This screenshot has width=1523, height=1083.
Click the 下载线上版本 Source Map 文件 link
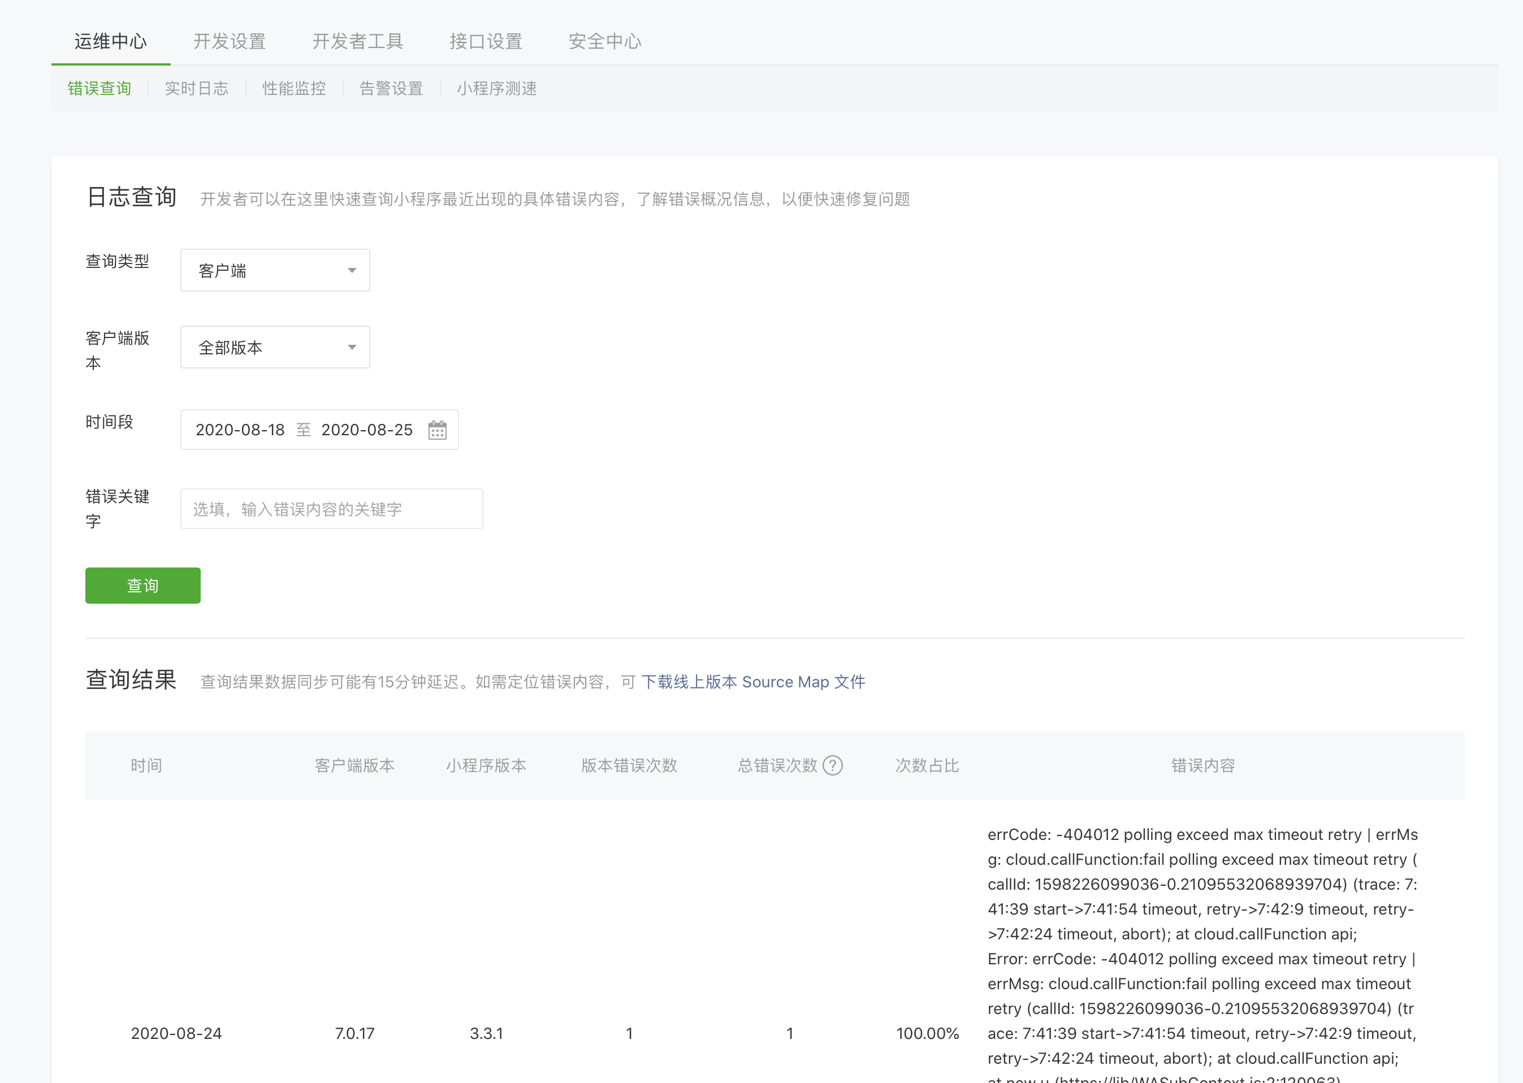pyautogui.click(x=753, y=682)
